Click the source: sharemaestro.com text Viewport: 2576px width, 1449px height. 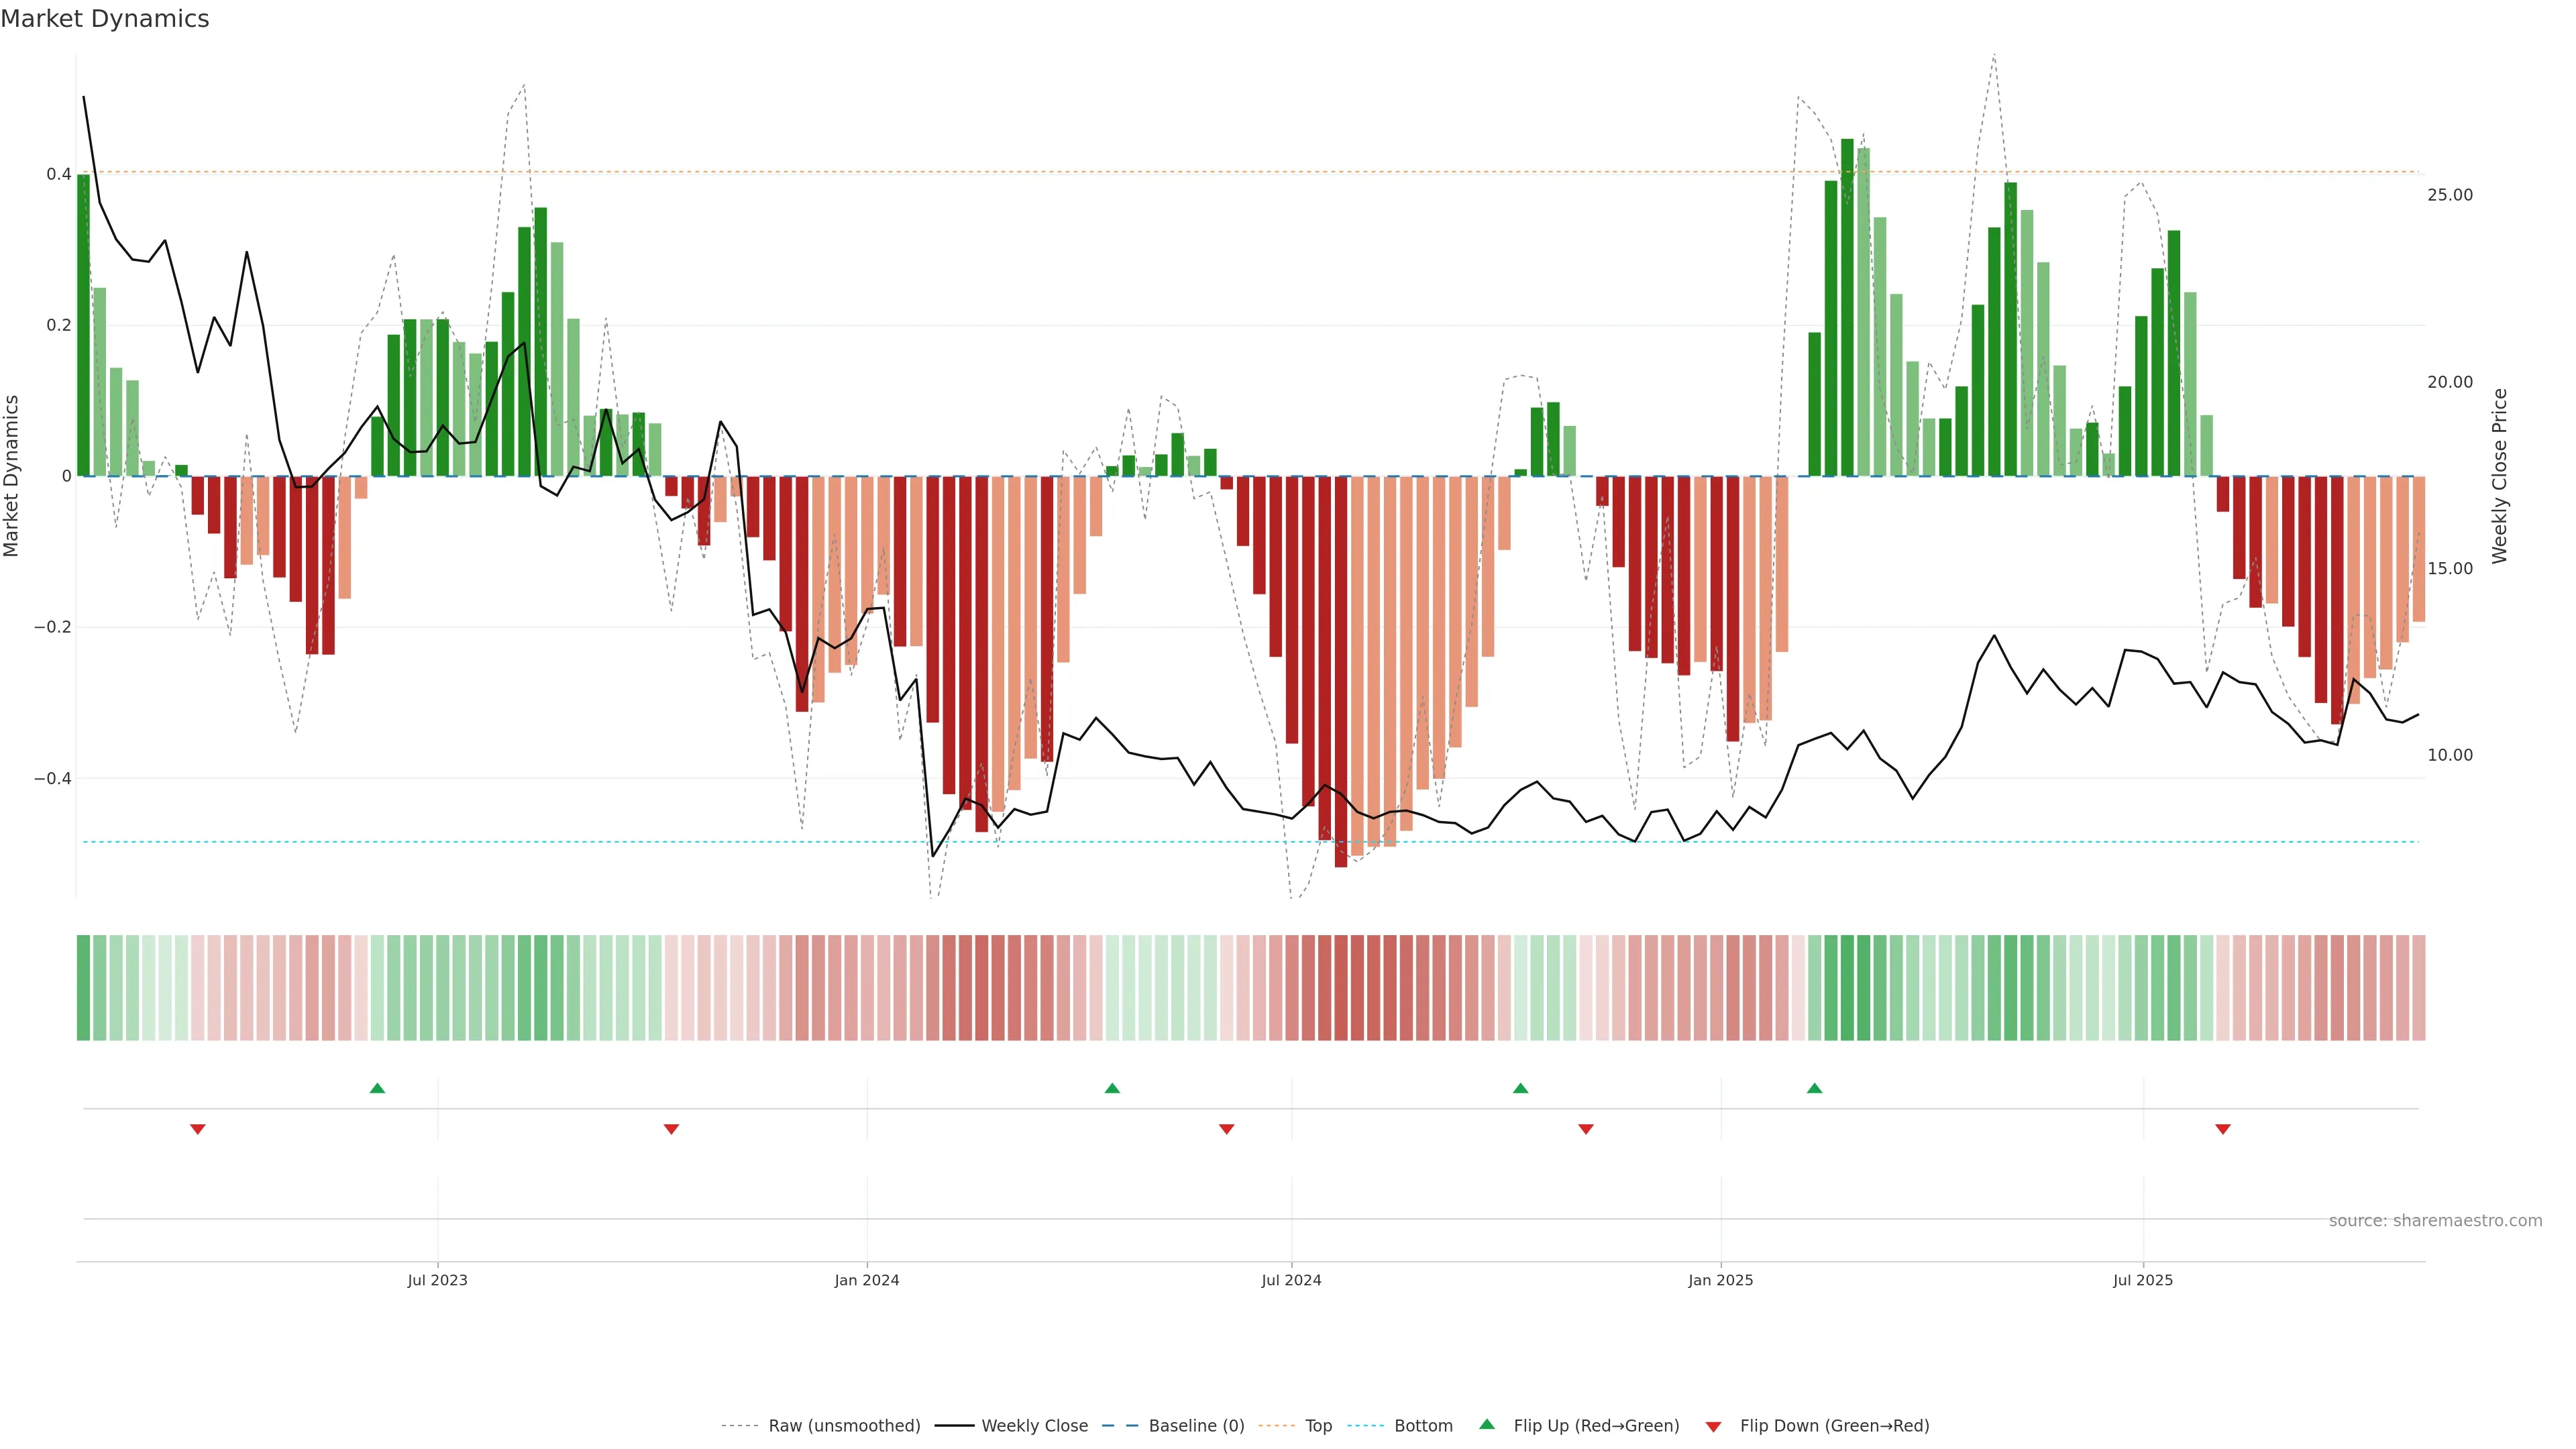point(2435,1220)
